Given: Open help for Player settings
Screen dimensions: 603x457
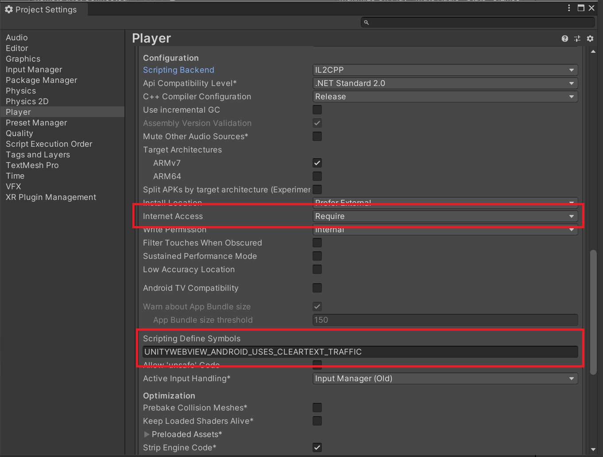Looking at the screenshot, I should click(564, 39).
